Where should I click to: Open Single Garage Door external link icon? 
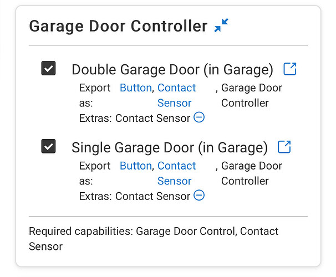(284, 147)
